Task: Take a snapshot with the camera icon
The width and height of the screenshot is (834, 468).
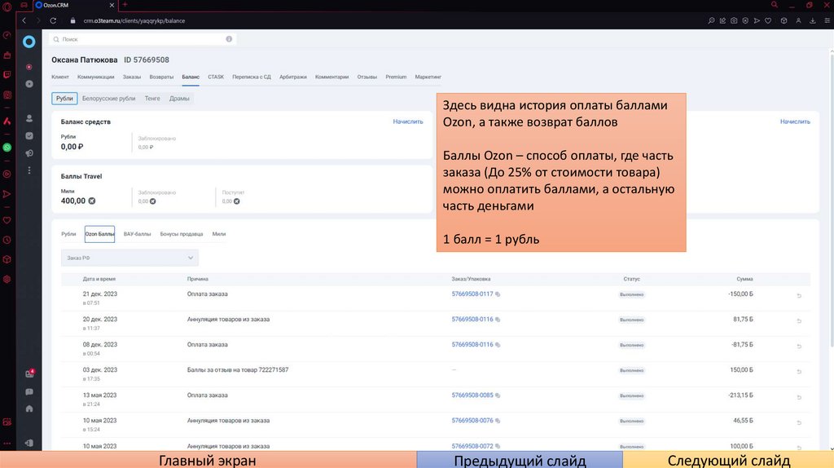Action: click(x=734, y=20)
